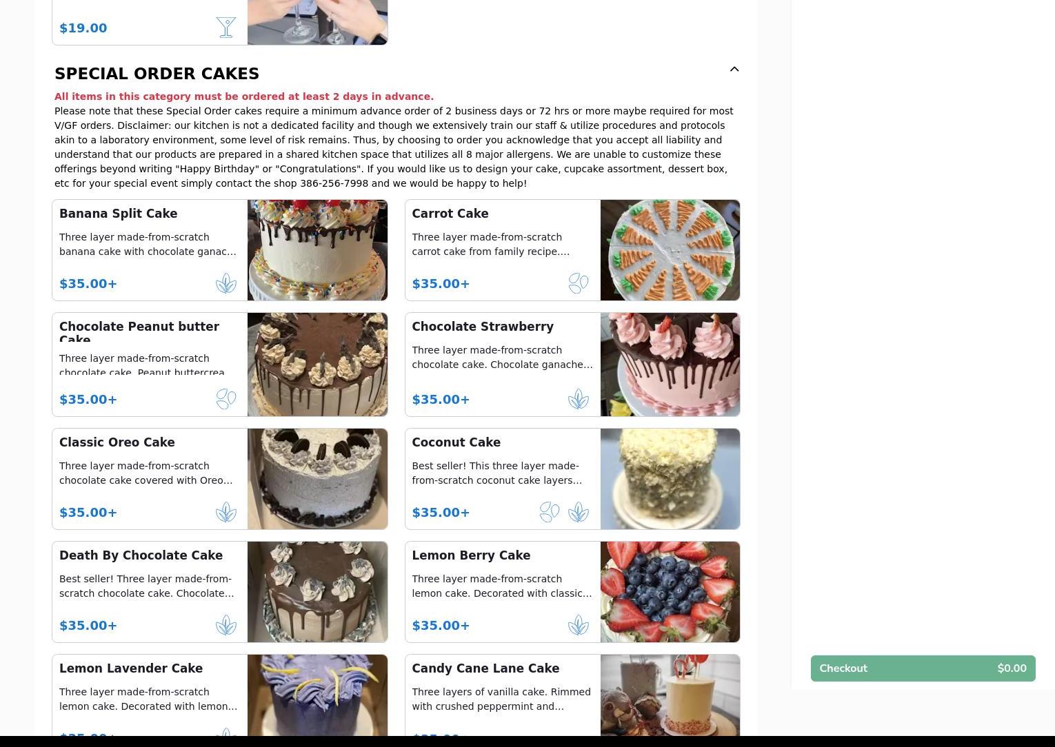1055x747 pixels.
Task: Click the nut icon on Chocolate Peanut butter Cake
Action: (x=226, y=399)
